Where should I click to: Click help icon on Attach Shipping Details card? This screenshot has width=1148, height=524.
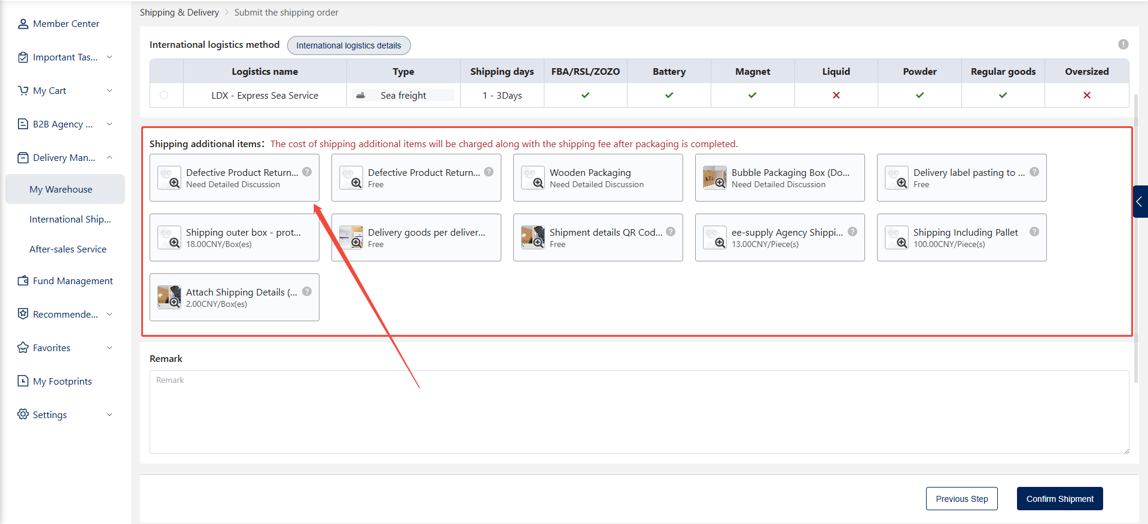click(x=307, y=291)
